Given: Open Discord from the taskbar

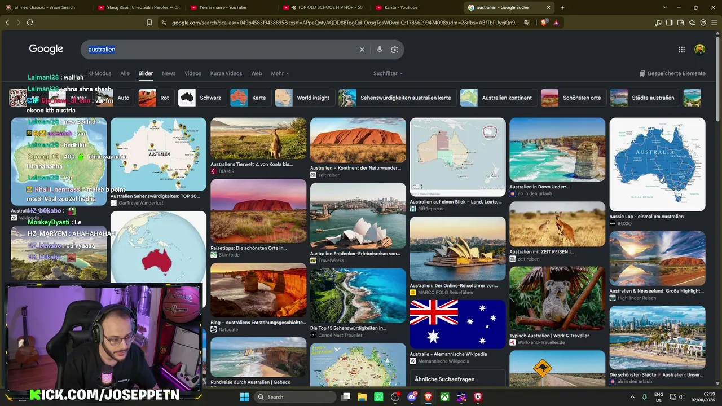Looking at the screenshot, I should point(412,397).
